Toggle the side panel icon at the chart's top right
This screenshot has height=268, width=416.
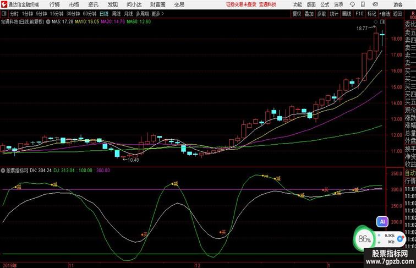tap(382, 22)
